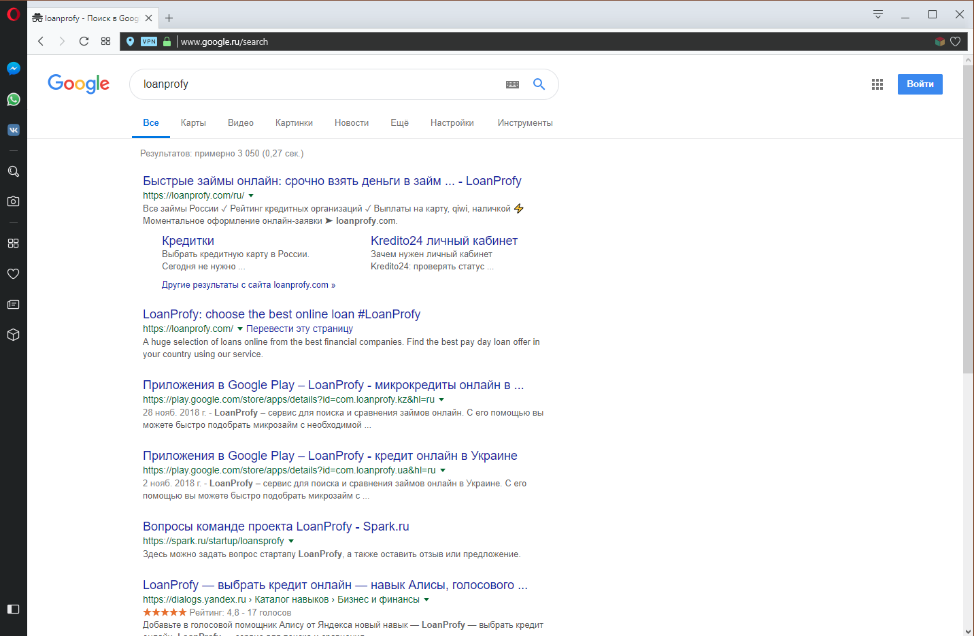Image resolution: width=974 pixels, height=636 pixels.
Task: Open Google Play LoanProfy кредит в Украине result
Action: coord(330,456)
